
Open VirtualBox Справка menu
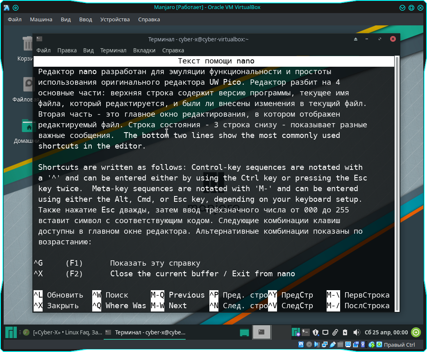(149, 20)
